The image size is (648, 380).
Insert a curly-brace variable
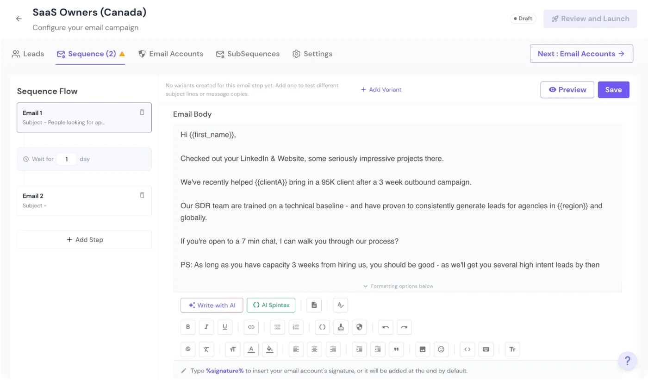[323, 327]
